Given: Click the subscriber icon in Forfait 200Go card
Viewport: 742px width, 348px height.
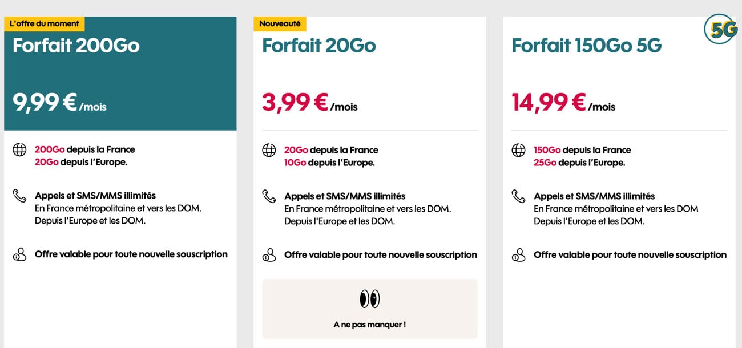Looking at the screenshot, I should coord(19,254).
